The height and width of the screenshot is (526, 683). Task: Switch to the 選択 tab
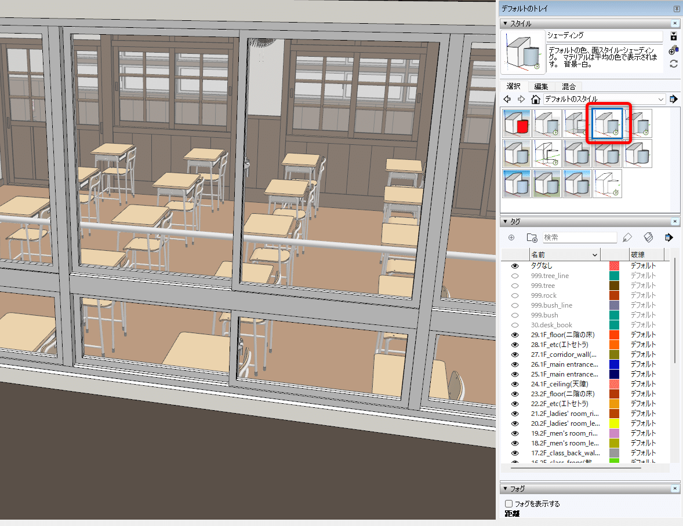click(x=514, y=86)
